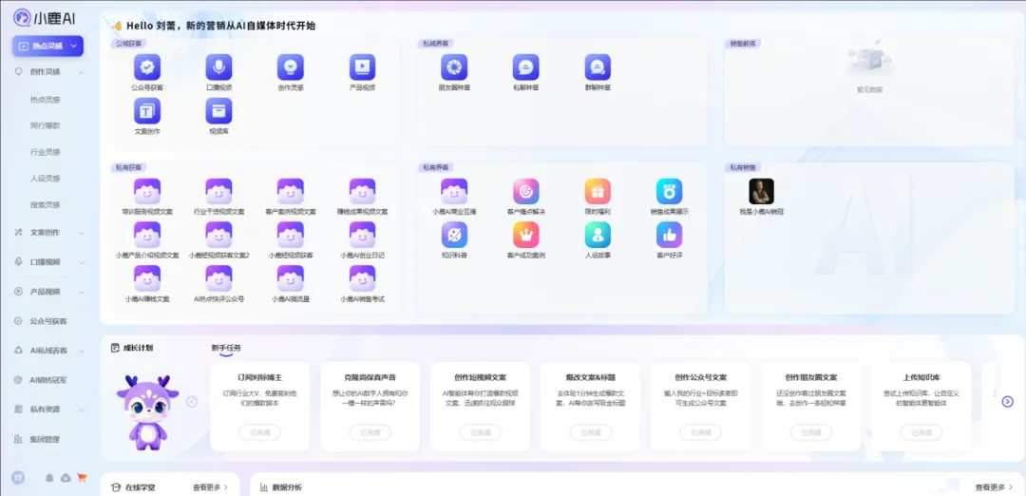
Task: Expand the 口播视频 sidebar section
Action: coord(81,261)
